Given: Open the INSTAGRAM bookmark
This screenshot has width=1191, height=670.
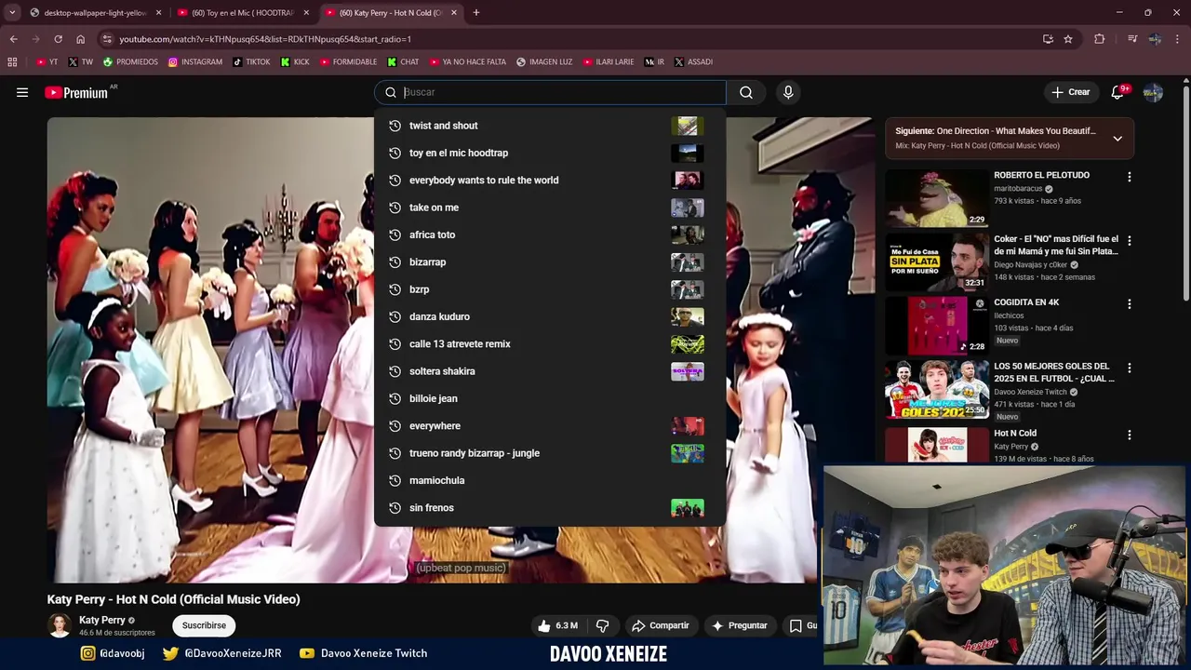Looking at the screenshot, I should [x=195, y=62].
